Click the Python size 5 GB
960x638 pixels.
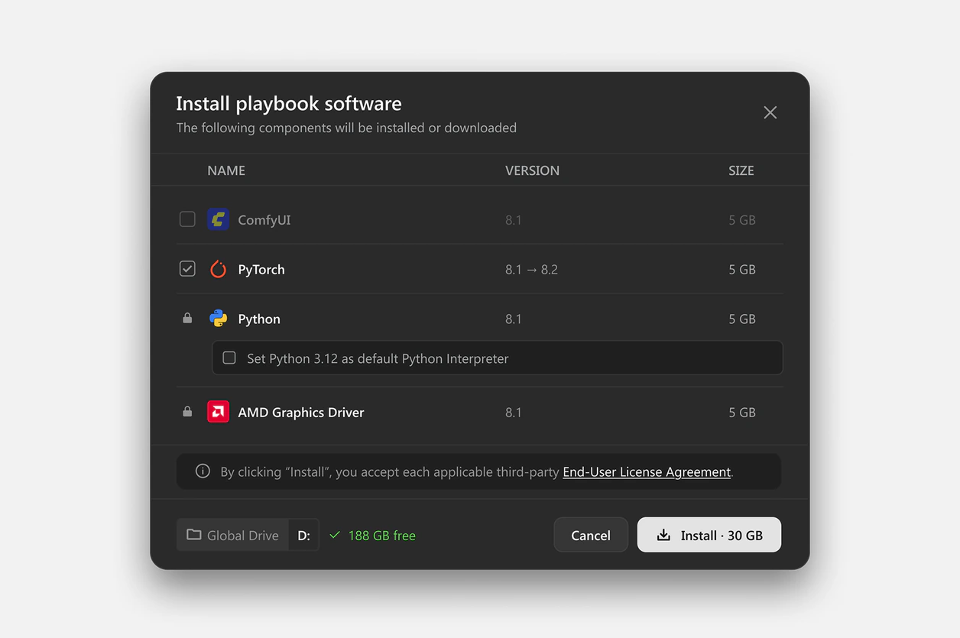point(742,319)
